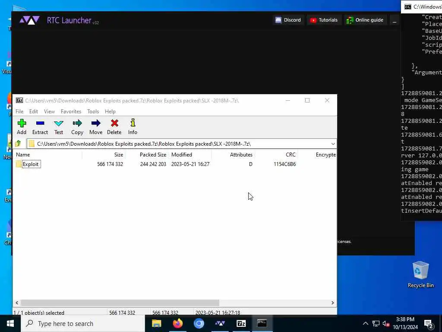Open the clock showing 3:38 PM
Screen dimensions: 442x332
[x=405, y=323]
